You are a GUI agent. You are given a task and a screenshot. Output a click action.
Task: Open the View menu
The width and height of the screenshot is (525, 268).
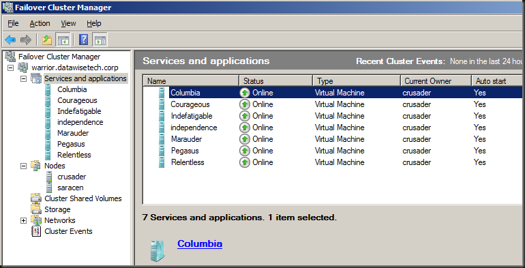click(68, 23)
